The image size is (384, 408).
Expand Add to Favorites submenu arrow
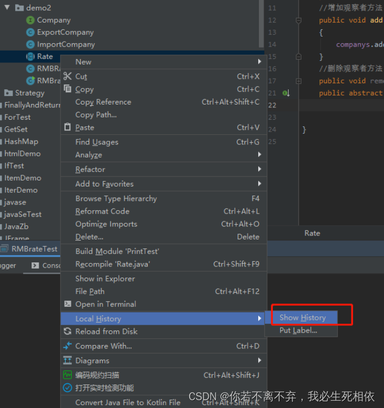259,184
